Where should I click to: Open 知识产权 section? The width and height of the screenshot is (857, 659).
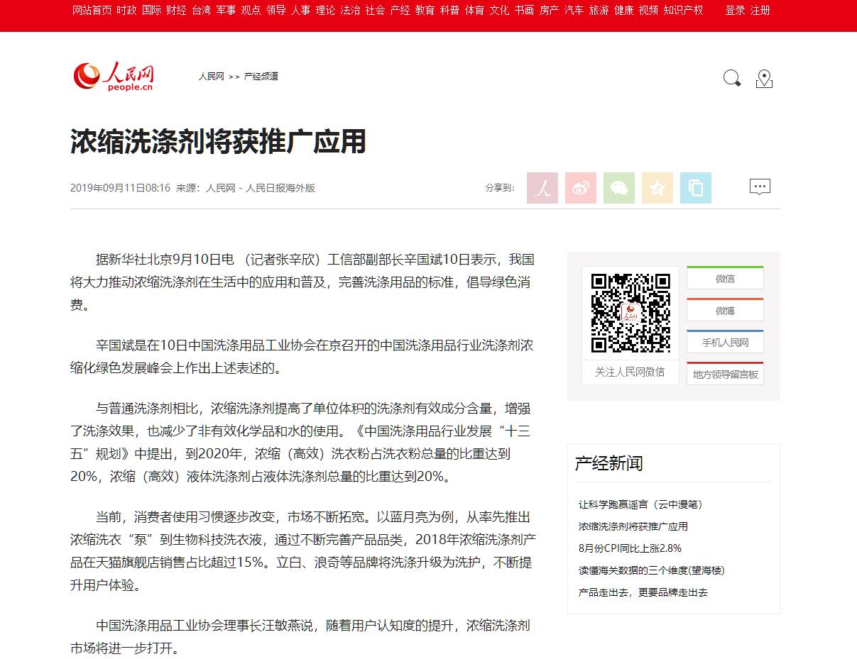coord(684,11)
